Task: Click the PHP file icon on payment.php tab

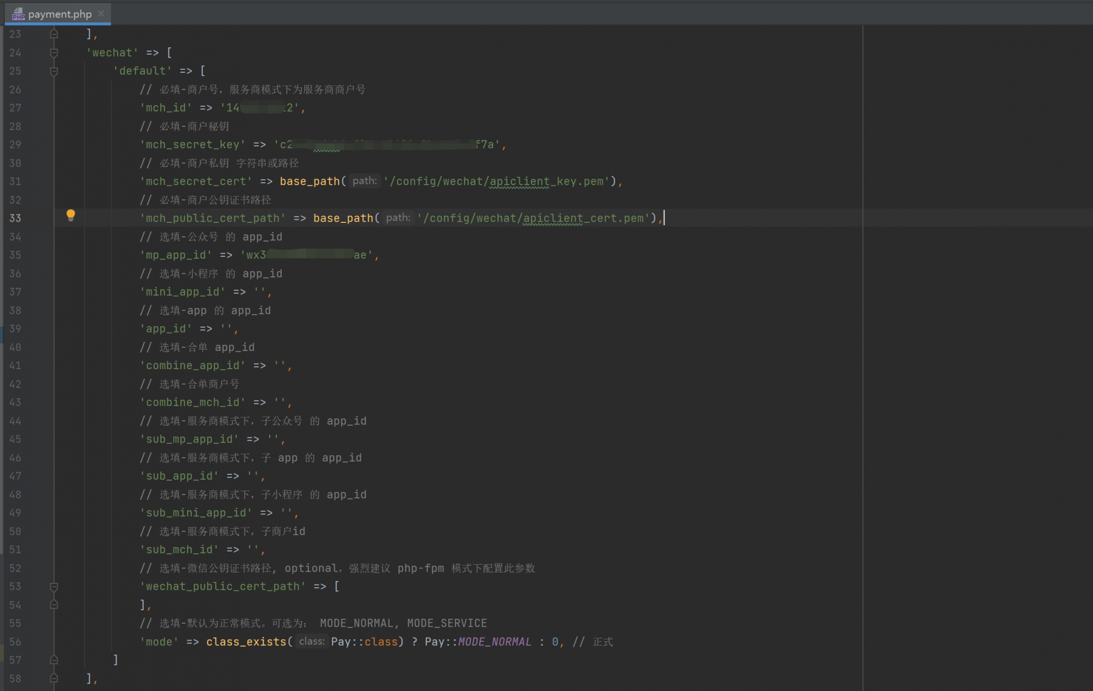Action: click(18, 14)
